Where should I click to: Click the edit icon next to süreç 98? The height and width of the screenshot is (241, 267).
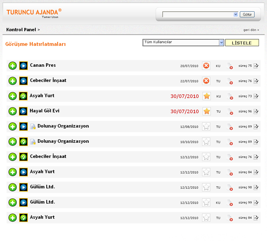256,188
